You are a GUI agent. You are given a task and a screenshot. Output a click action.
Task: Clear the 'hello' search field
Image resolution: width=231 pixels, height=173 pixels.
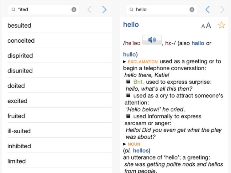pyautogui.click(x=192, y=9)
